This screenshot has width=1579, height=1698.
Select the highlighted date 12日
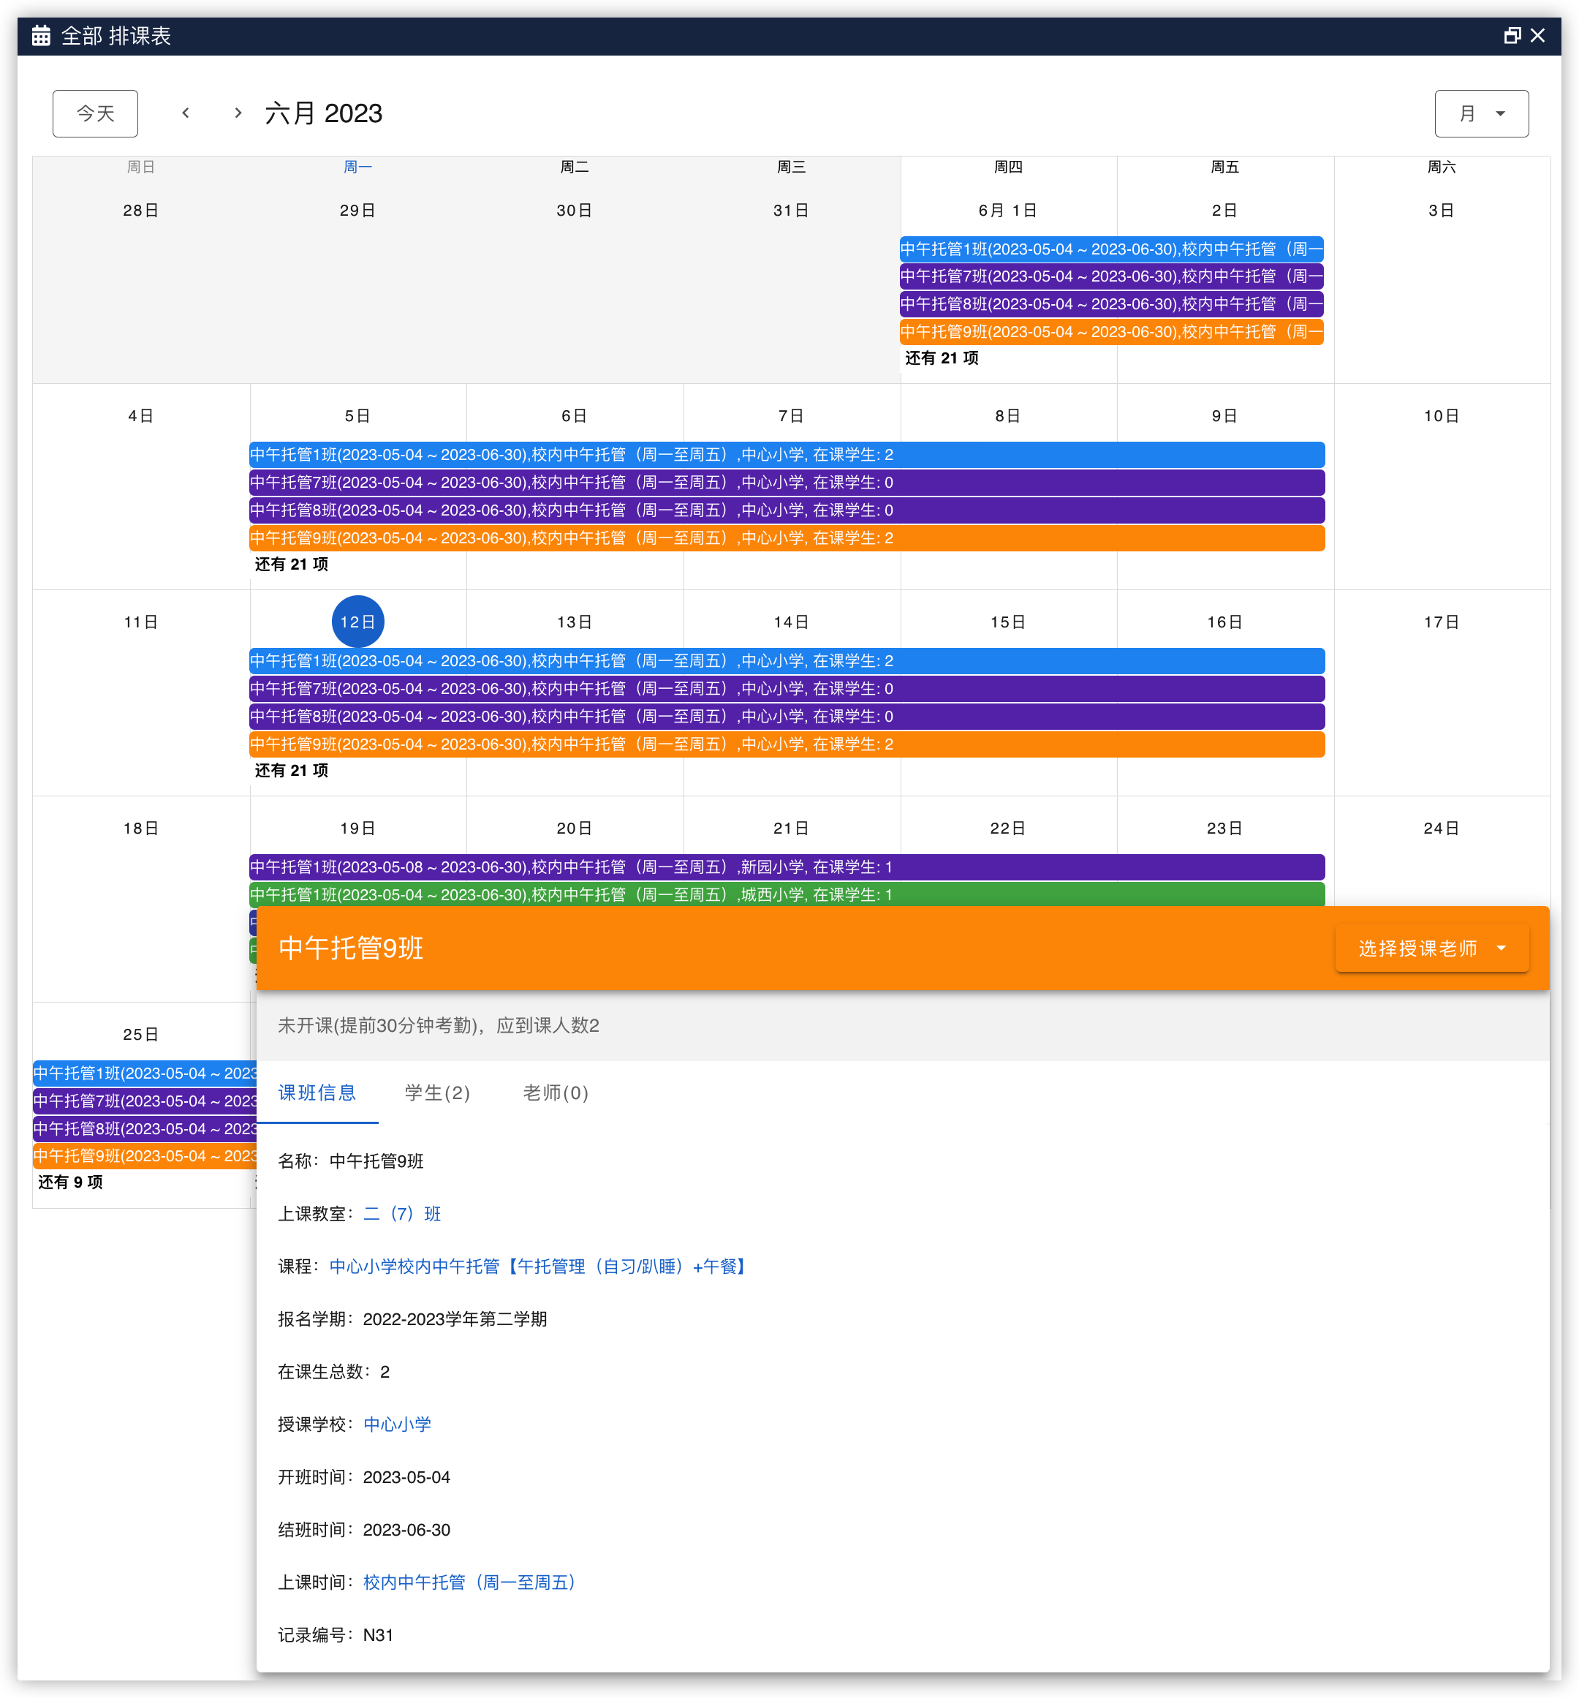coord(357,622)
